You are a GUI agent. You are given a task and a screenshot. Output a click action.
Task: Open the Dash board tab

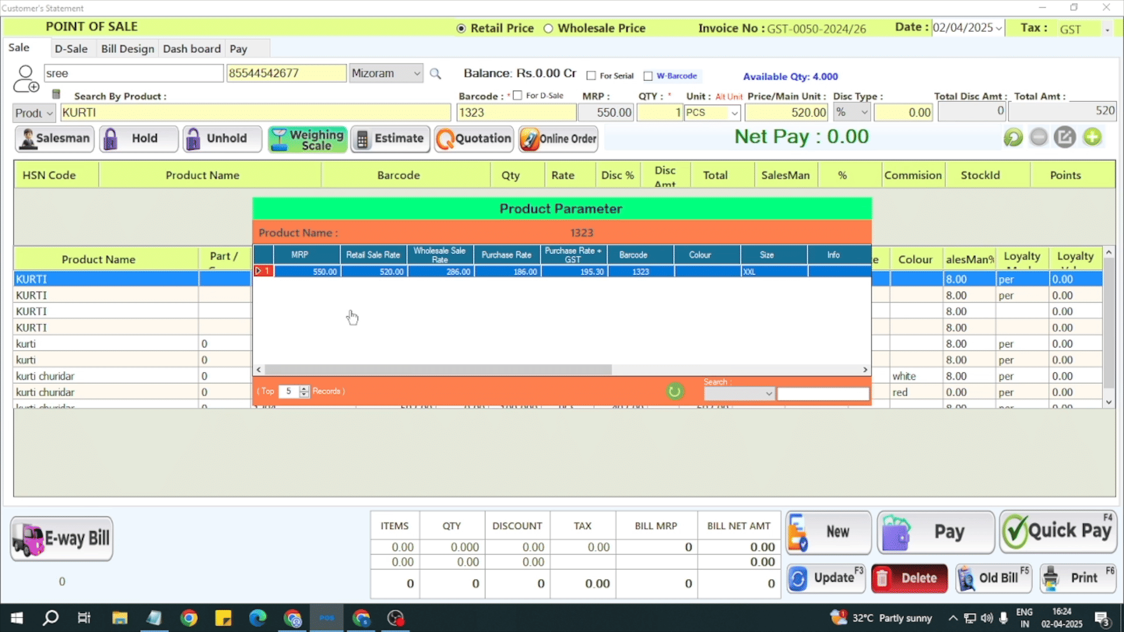click(x=191, y=49)
